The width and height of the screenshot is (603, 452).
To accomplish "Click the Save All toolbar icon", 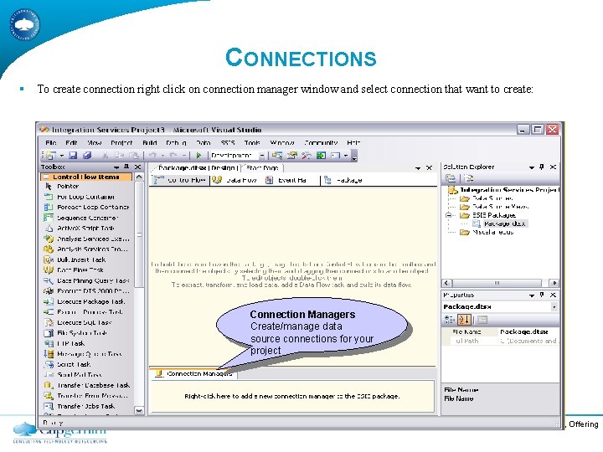I will point(87,156).
